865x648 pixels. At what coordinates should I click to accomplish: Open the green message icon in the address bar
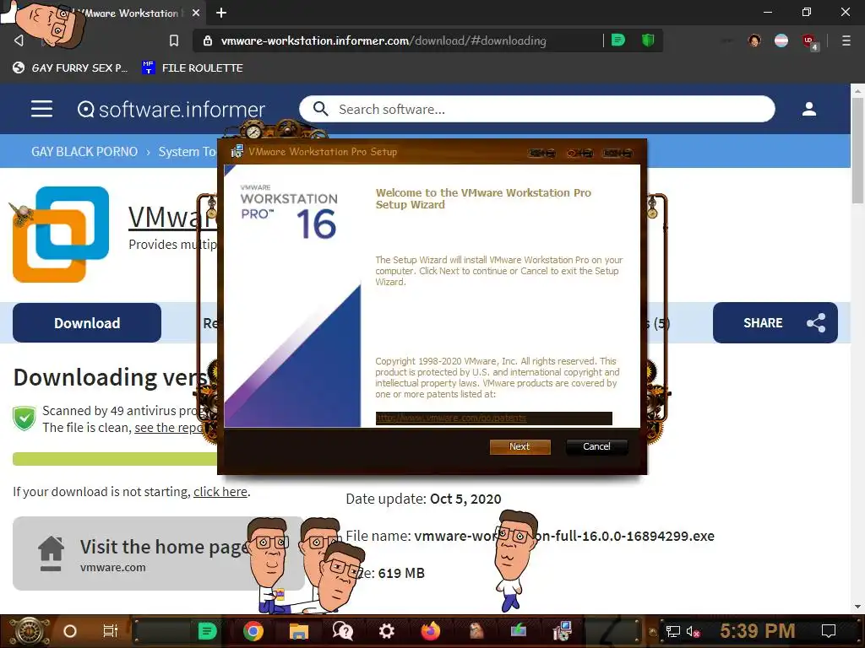point(618,40)
